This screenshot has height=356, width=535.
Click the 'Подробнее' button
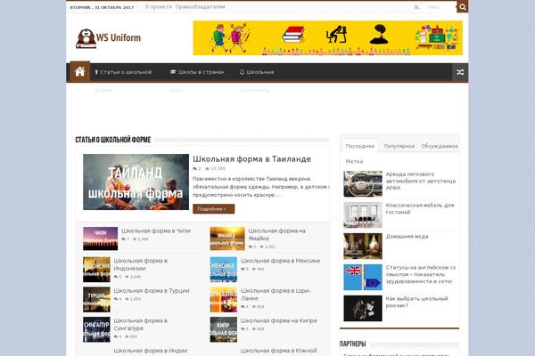[x=214, y=209]
